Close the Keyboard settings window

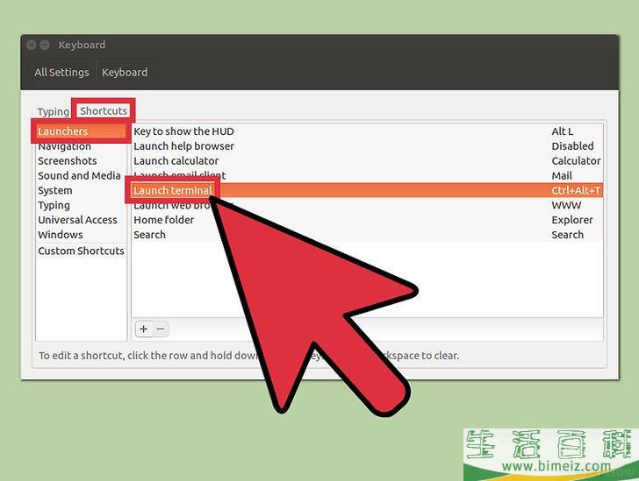click(x=32, y=45)
